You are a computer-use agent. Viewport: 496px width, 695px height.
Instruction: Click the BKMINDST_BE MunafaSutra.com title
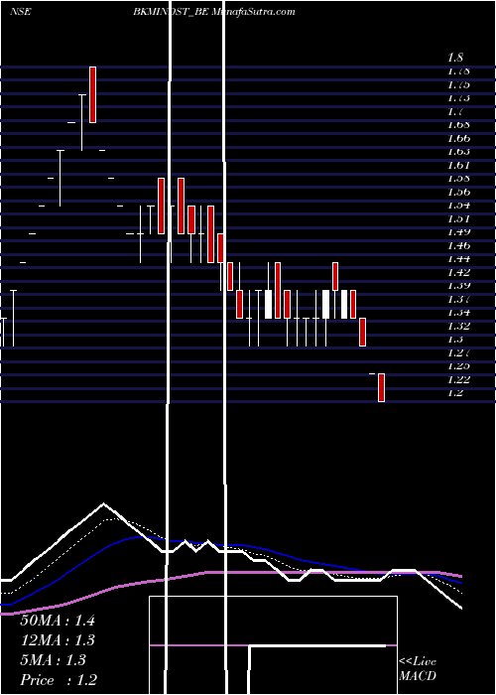click(x=214, y=12)
